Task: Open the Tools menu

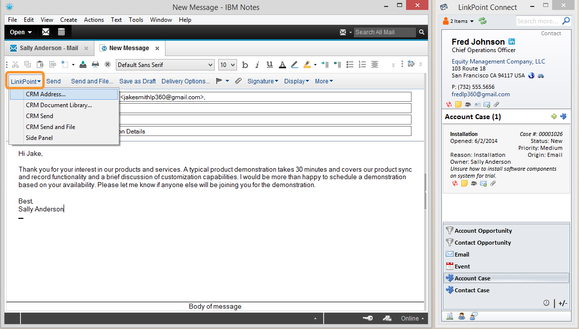Action: coord(136,20)
